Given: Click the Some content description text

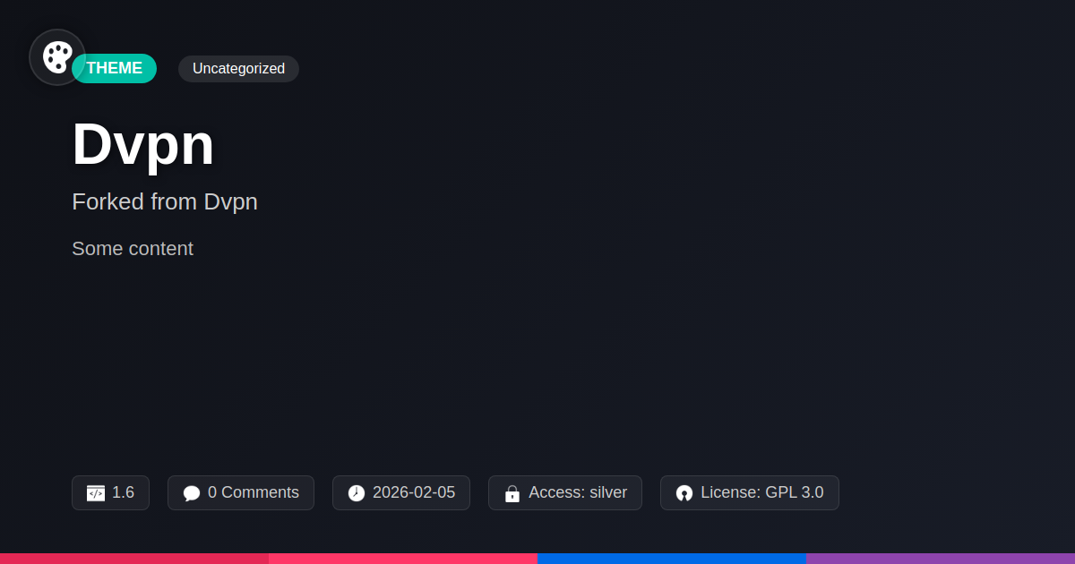Looking at the screenshot, I should click(x=133, y=249).
